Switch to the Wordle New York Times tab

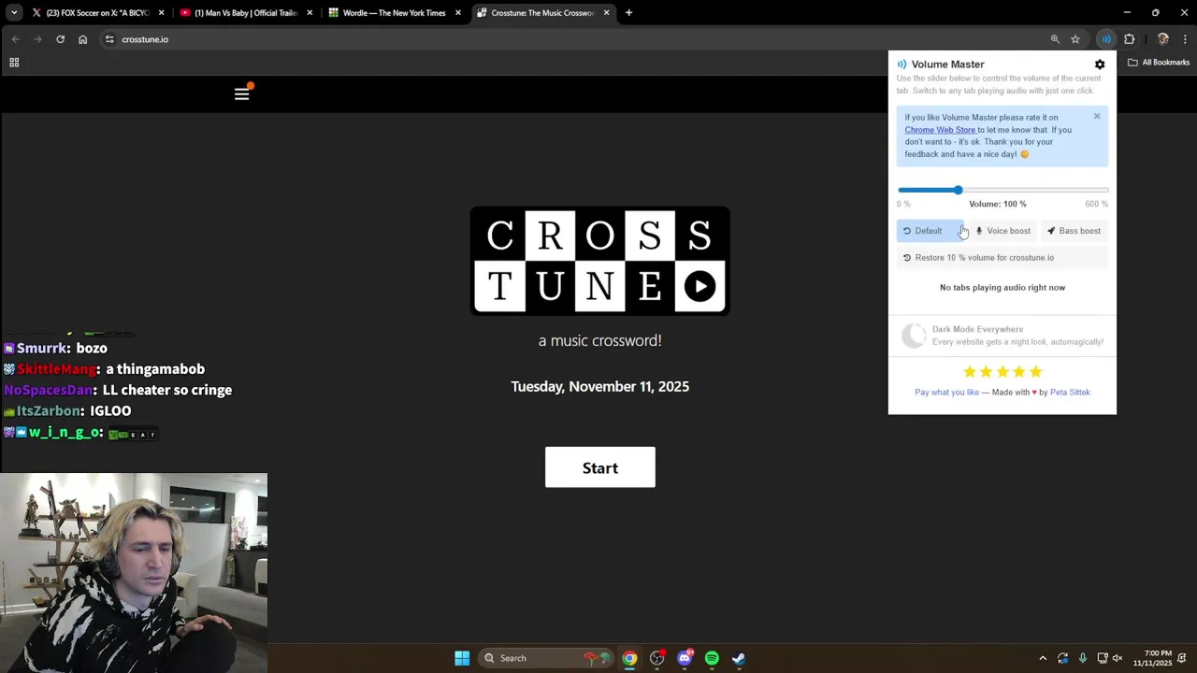coord(393,13)
